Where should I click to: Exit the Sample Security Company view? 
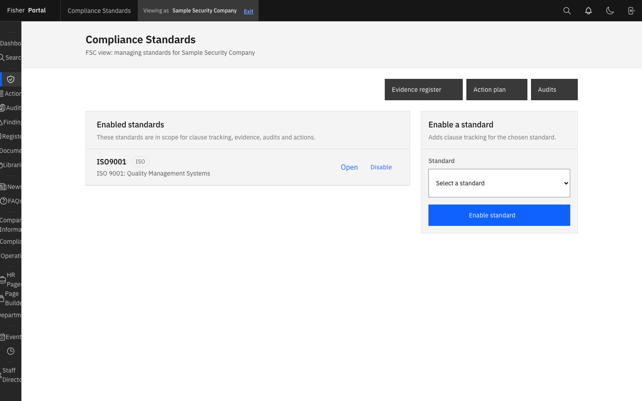248,11
